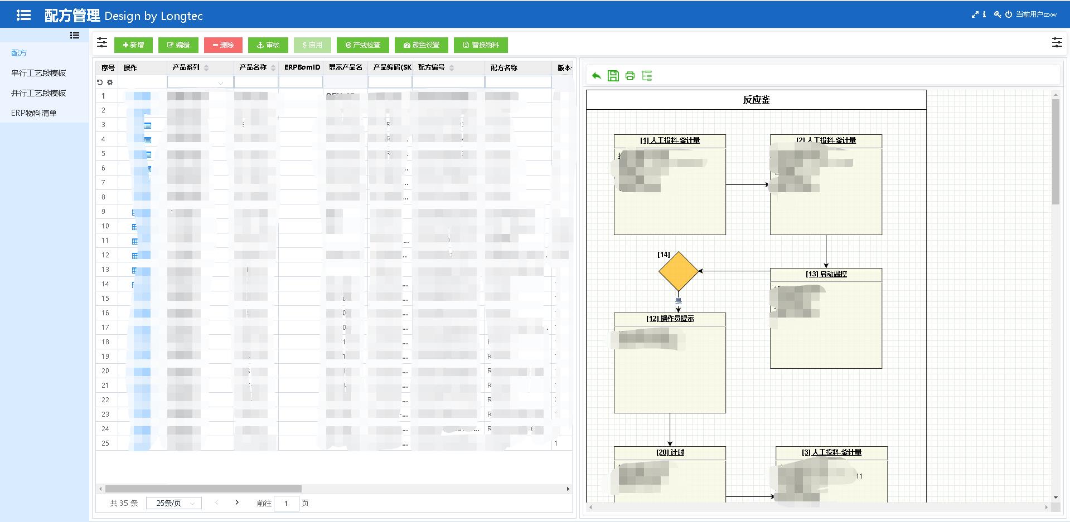Screen dimensions: 1070x522
Task: Sort by the 配方编号 column arrows
Action: click(452, 68)
